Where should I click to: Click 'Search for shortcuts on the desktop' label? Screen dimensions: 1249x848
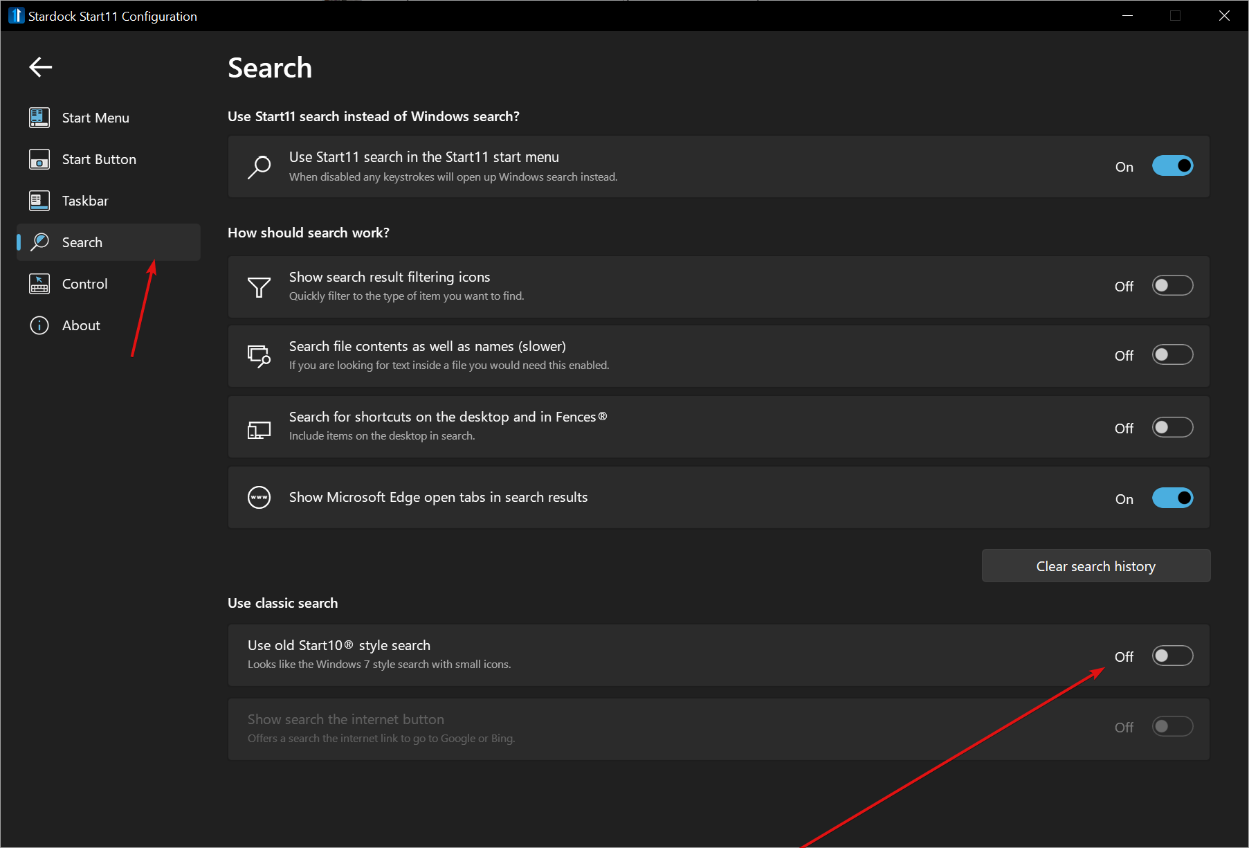pyautogui.click(x=448, y=417)
